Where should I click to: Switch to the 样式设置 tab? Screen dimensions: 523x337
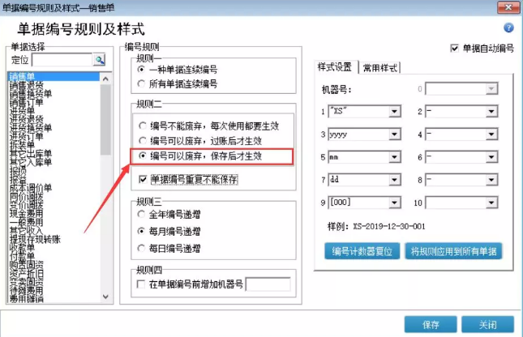[335, 67]
